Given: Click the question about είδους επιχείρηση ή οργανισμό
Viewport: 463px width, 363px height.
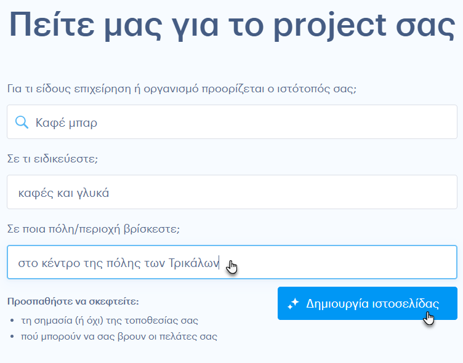Looking at the screenshot, I should coord(182,89).
